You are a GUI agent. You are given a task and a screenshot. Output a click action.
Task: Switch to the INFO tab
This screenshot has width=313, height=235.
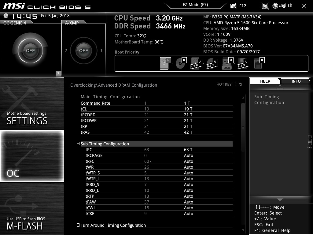tap(296, 81)
